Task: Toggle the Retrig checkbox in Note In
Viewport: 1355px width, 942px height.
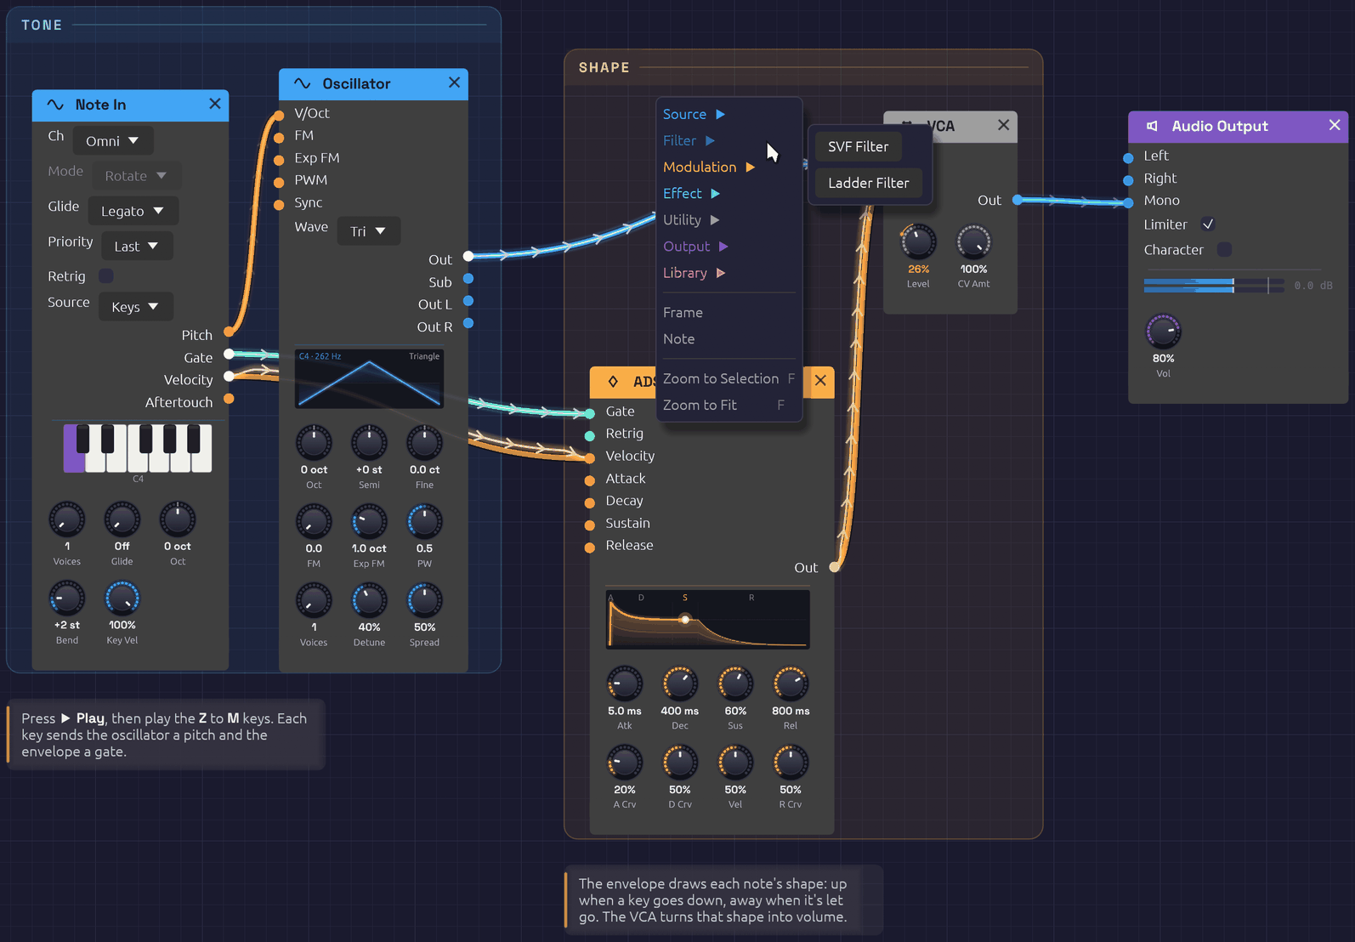Action: pyautogui.click(x=106, y=275)
